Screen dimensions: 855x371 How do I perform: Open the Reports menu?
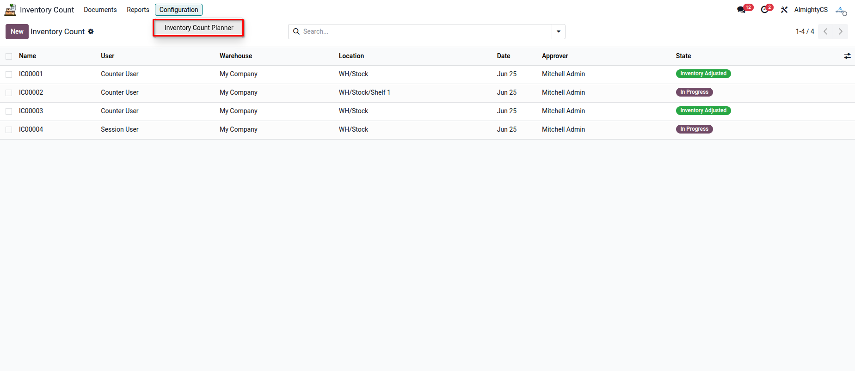click(138, 10)
